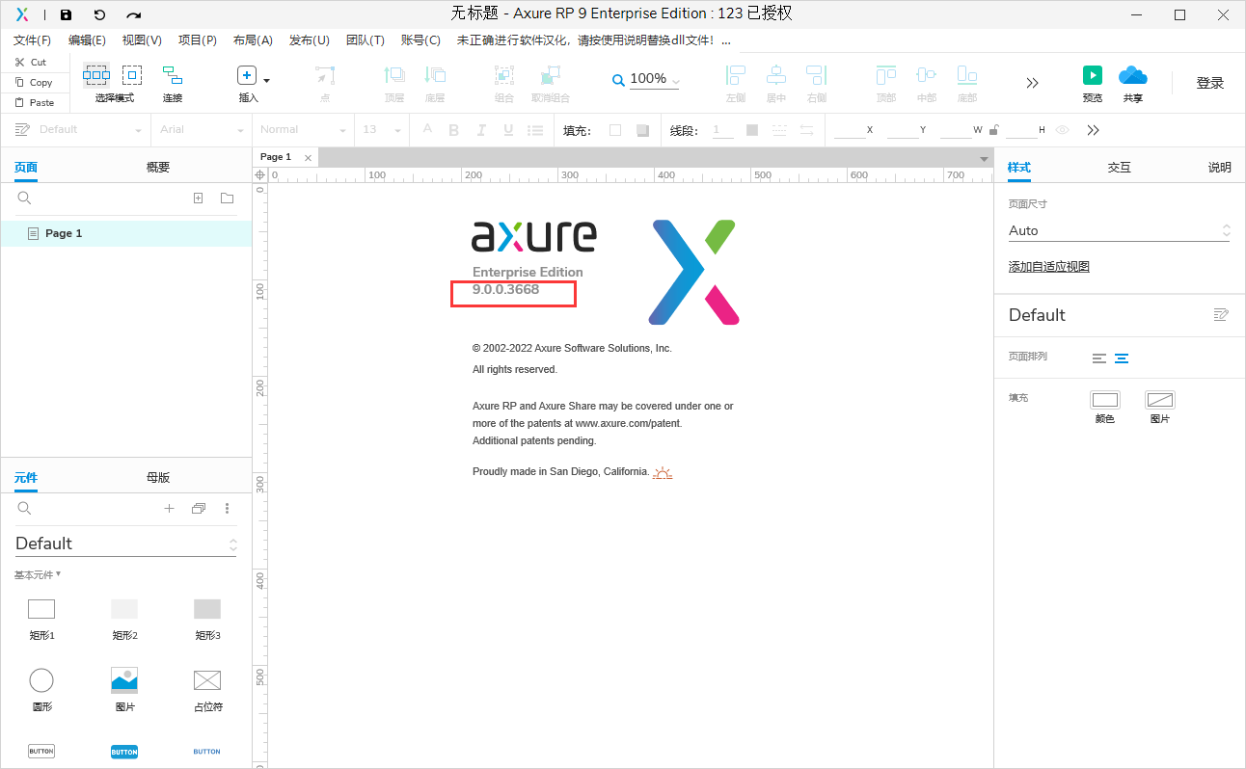The image size is (1246, 769).
Task: Toggle the aspect ratio lock near W field
Action: (x=991, y=129)
